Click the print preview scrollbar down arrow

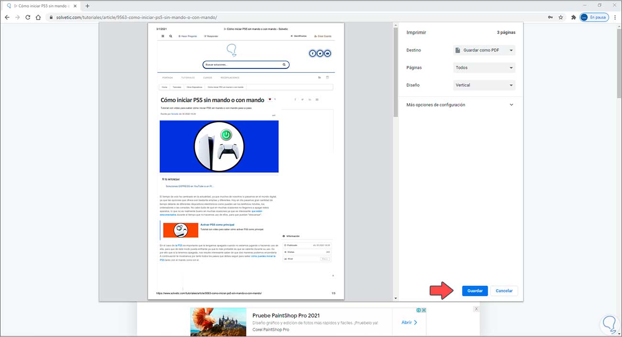coord(395,298)
